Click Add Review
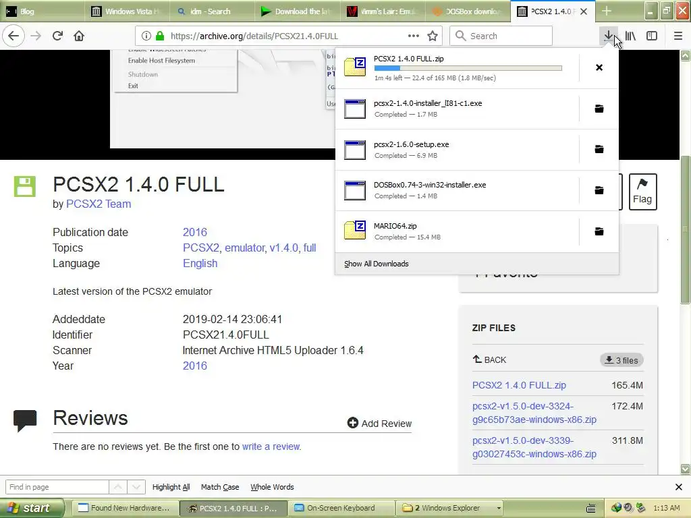 (x=379, y=424)
